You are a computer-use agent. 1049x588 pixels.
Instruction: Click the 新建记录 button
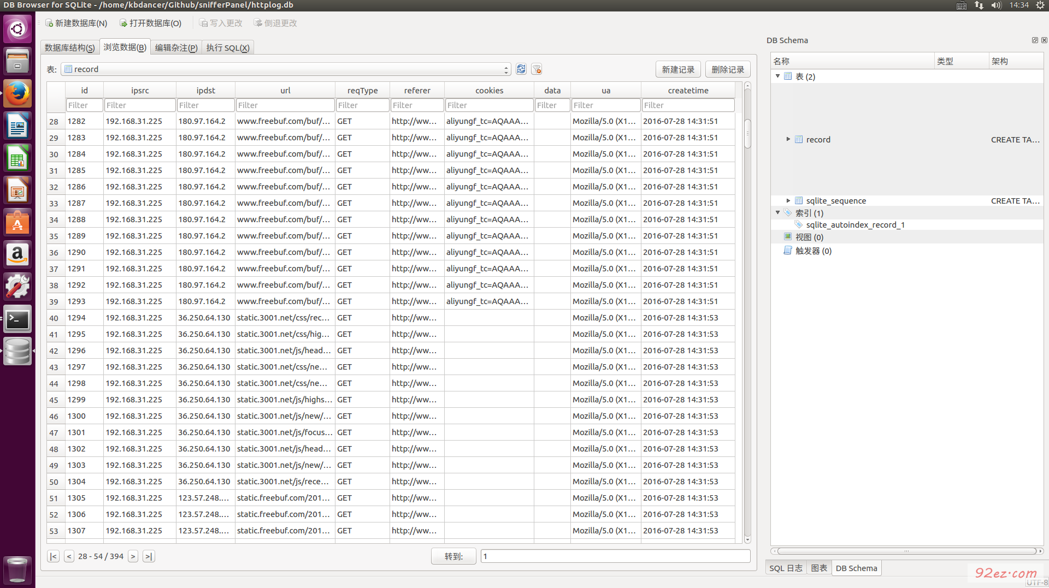tap(677, 69)
